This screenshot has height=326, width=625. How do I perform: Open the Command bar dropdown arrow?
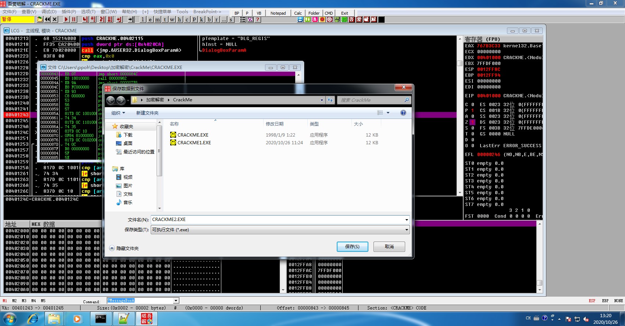tap(176, 301)
